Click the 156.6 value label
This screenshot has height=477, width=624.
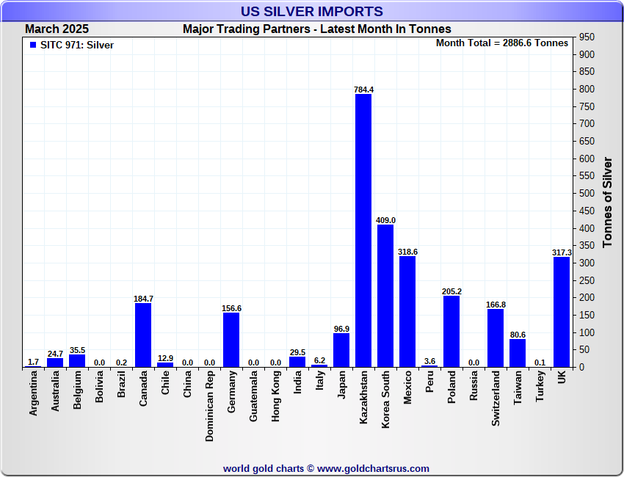pos(231,308)
